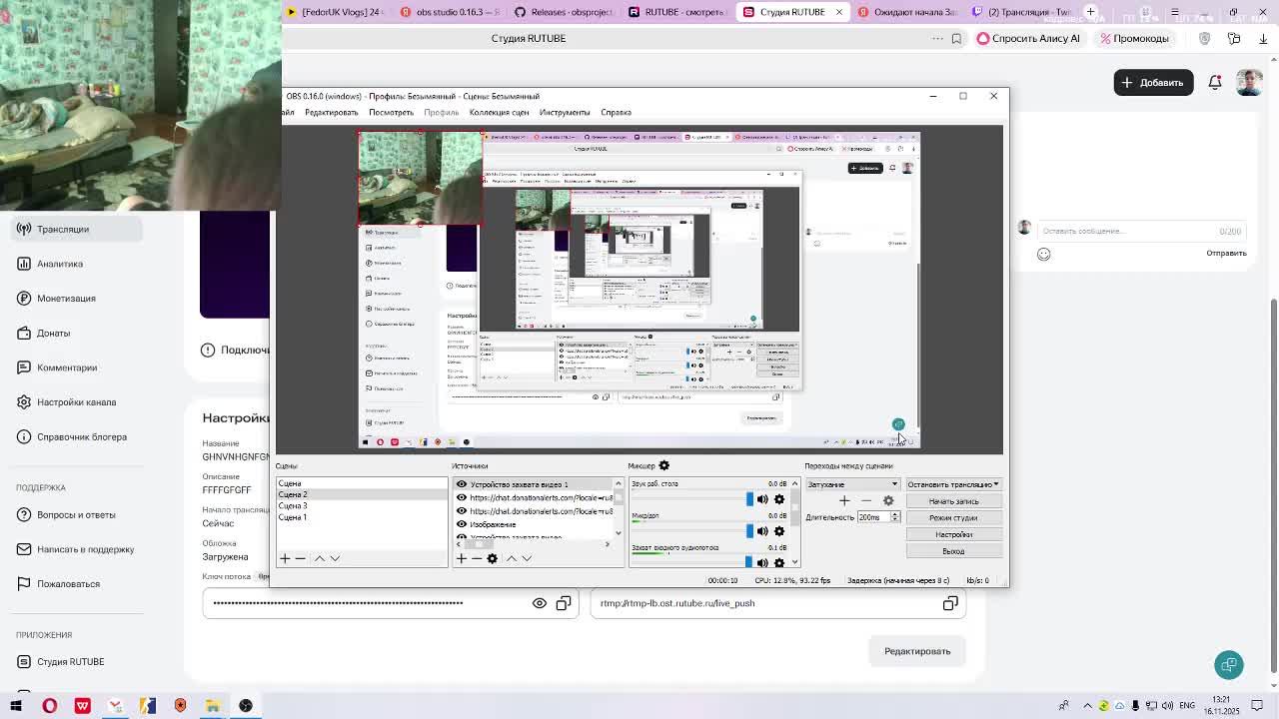Toggle visibility of second donationalerts chat source
1279x719 pixels.
point(462,510)
